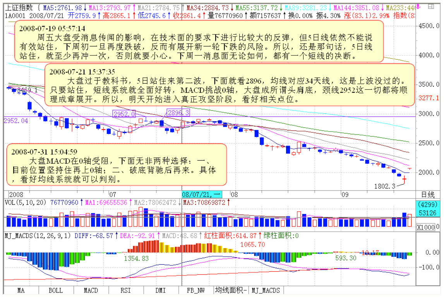Select the 2008-07-19 05:57:14 annotation note

[199, 41]
